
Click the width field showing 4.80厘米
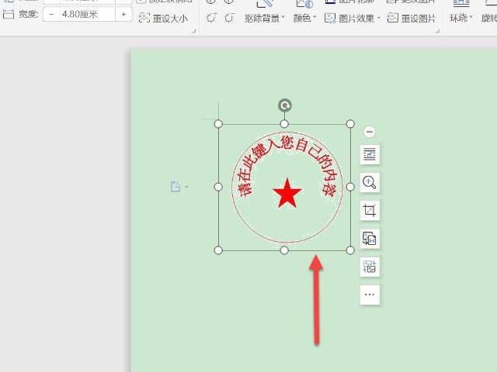click(87, 15)
